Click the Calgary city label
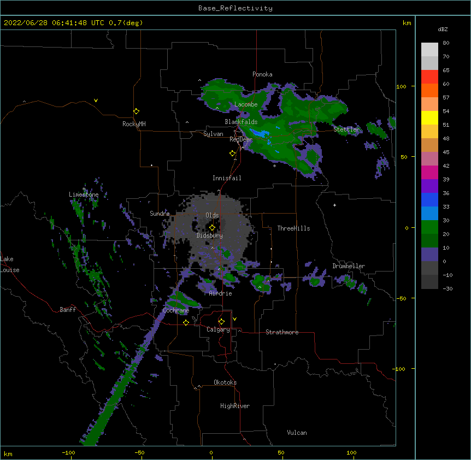Viewport: 471px width, 460px height. pos(218,329)
